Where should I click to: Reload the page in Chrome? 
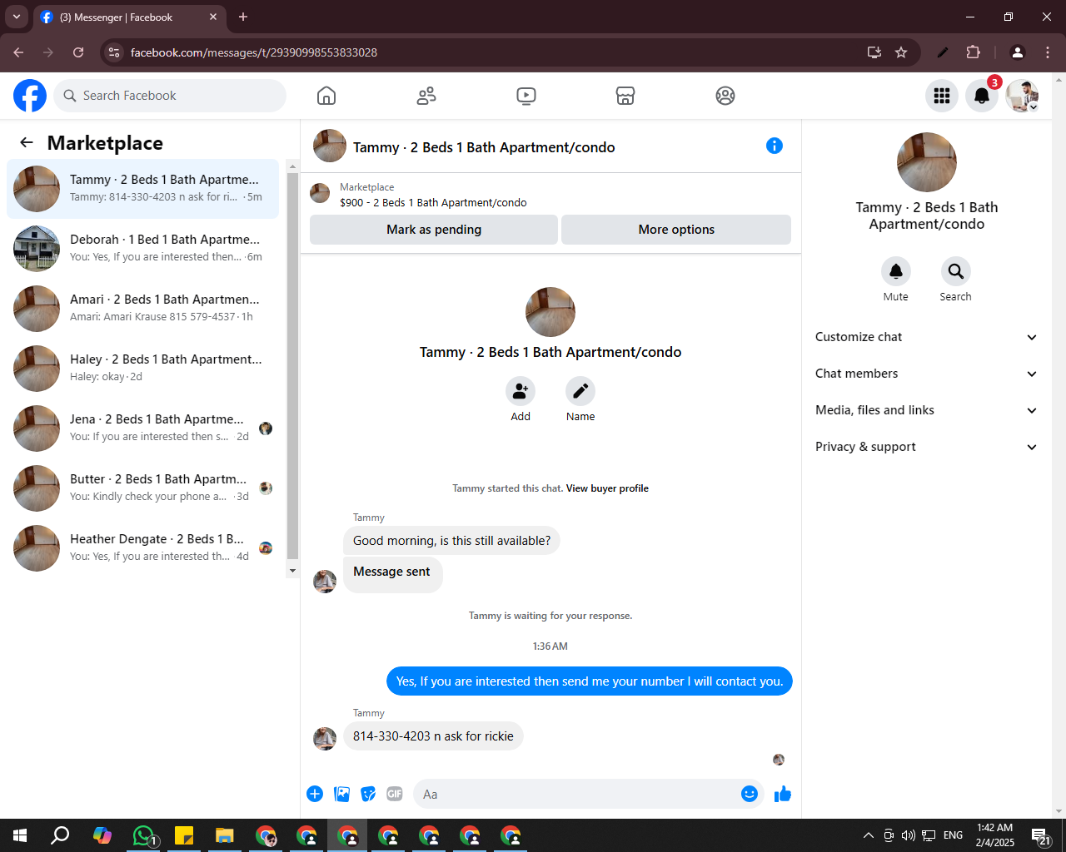(78, 52)
